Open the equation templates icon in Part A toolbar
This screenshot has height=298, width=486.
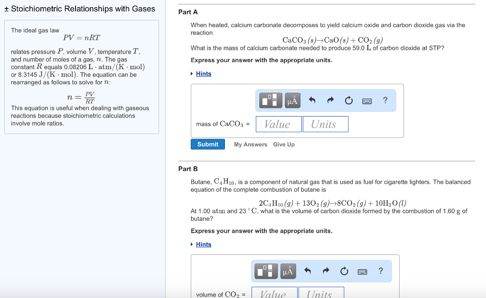coord(270,100)
